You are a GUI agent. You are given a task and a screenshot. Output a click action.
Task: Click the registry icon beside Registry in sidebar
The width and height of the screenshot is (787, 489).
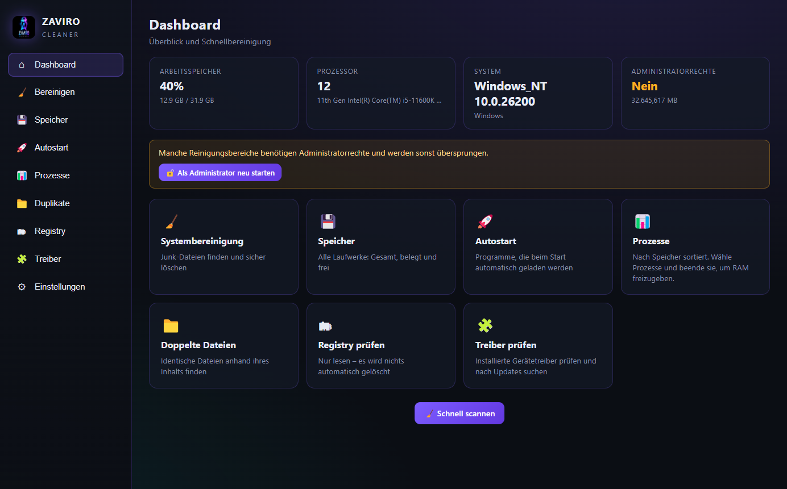(x=22, y=231)
